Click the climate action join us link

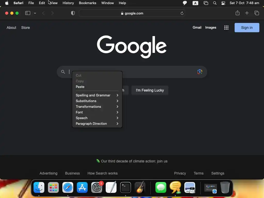coord(134,161)
